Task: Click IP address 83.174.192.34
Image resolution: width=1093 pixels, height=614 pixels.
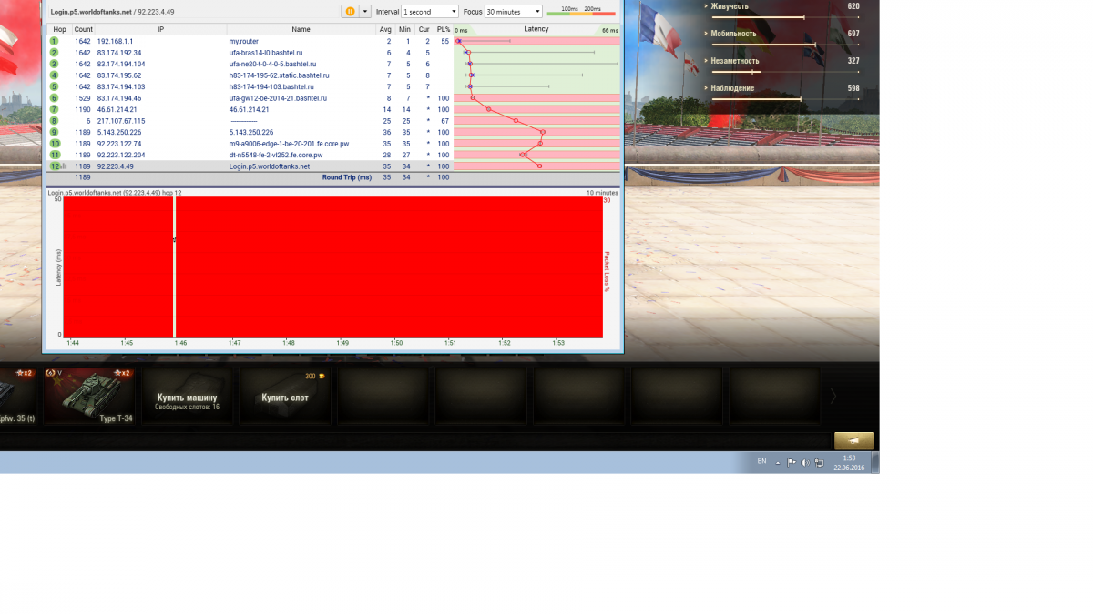Action: [x=119, y=53]
